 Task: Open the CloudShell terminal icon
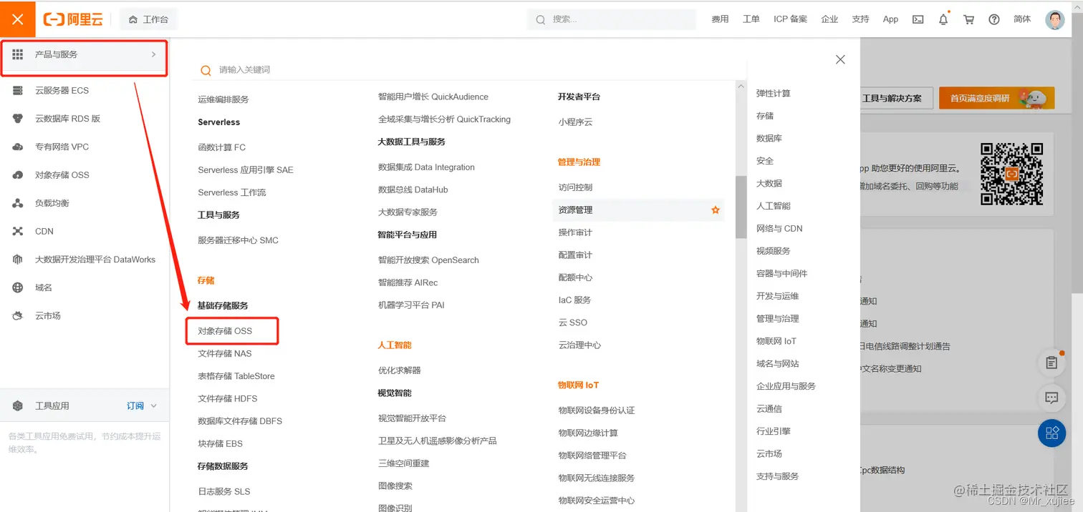918,19
